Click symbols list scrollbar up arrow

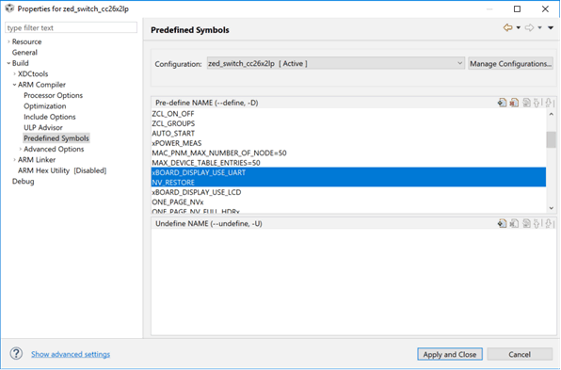551,114
